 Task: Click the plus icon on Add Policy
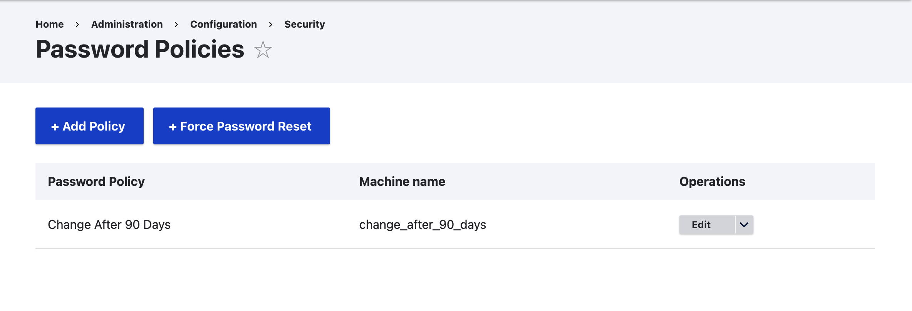tap(55, 127)
